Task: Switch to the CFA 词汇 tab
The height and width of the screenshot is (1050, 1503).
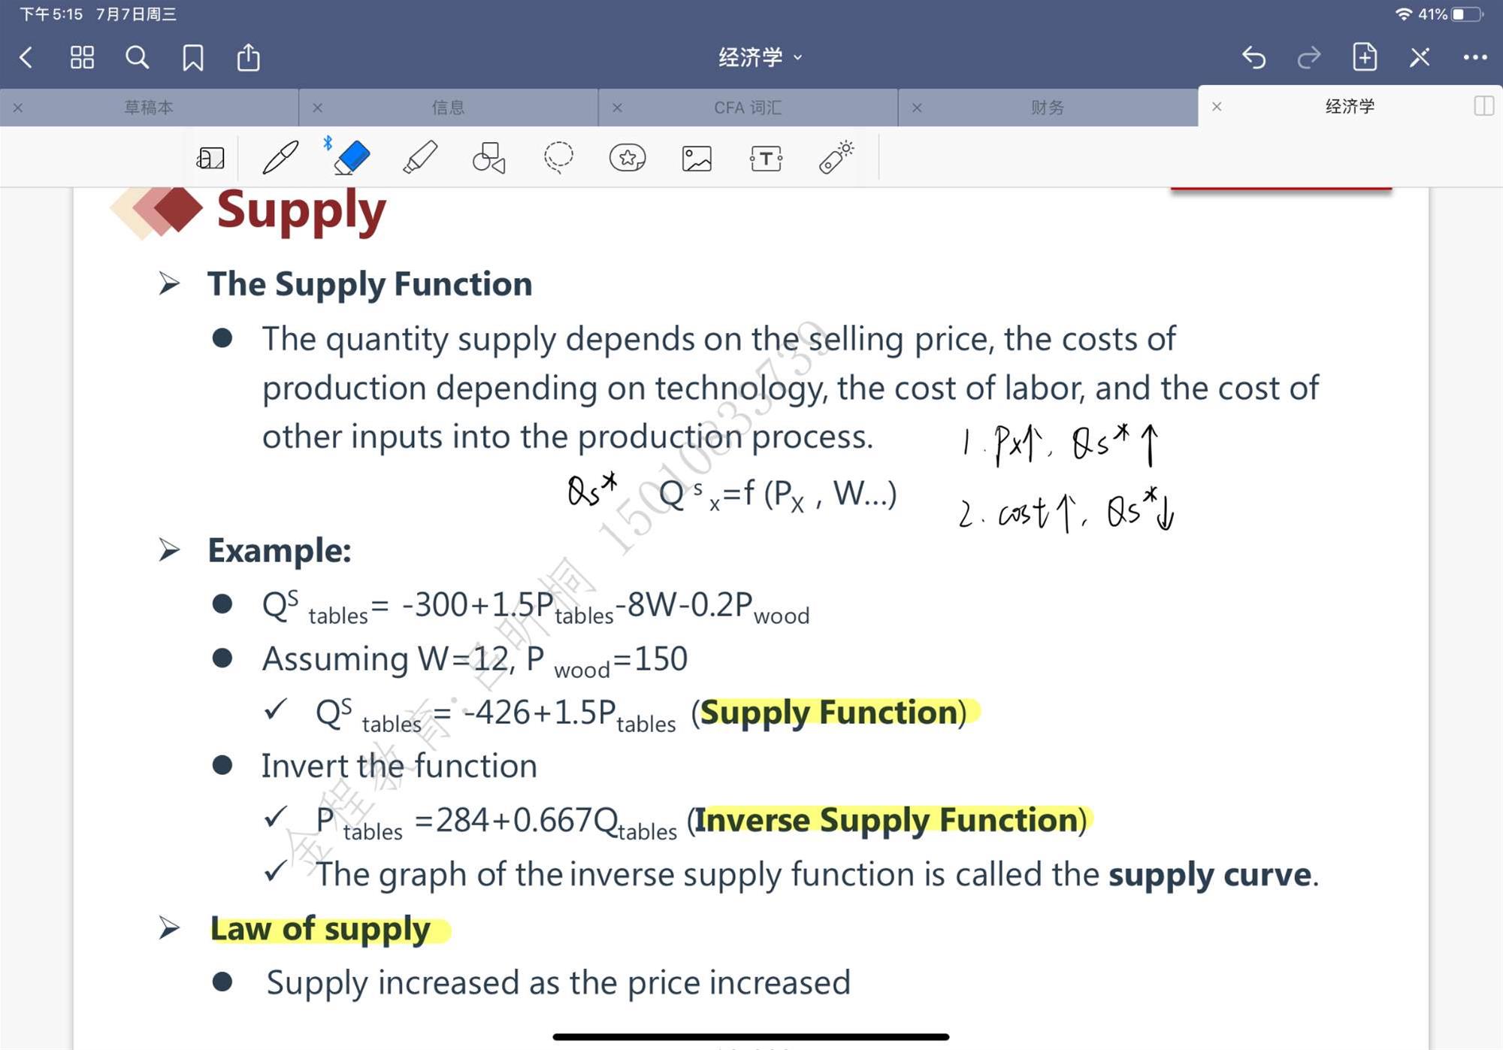Action: [747, 107]
